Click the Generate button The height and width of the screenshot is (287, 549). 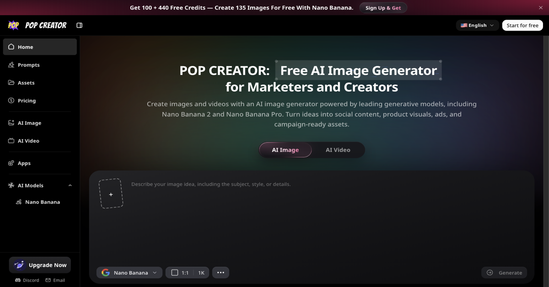point(504,273)
